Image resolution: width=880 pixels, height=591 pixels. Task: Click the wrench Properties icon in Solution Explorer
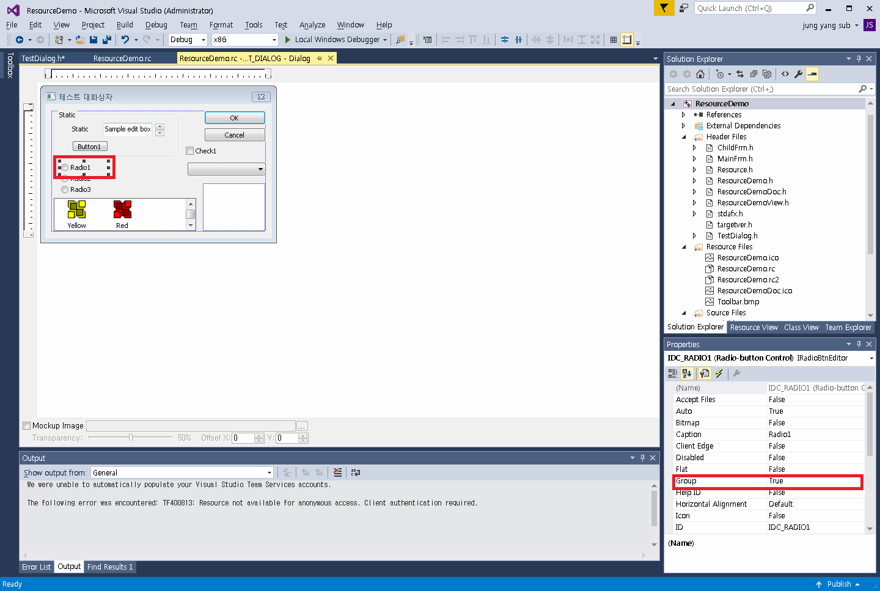799,74
